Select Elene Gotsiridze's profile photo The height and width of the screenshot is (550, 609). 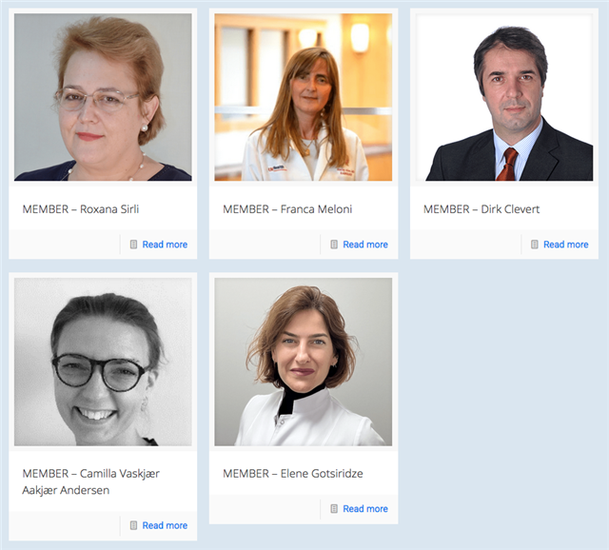[x=304, y=362]
